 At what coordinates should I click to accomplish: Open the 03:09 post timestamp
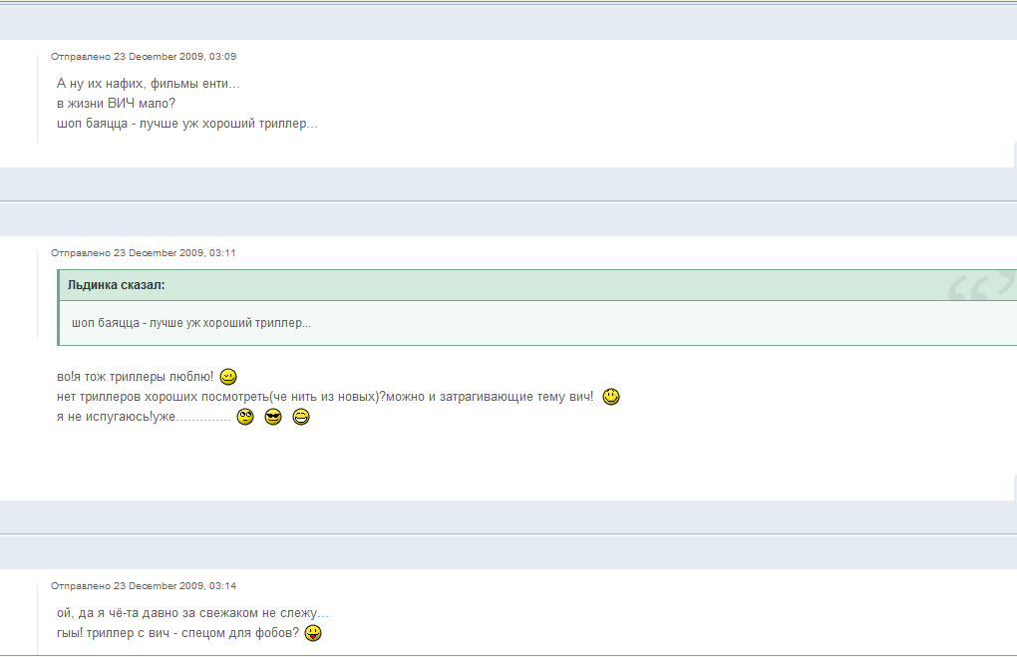[144, 57]
